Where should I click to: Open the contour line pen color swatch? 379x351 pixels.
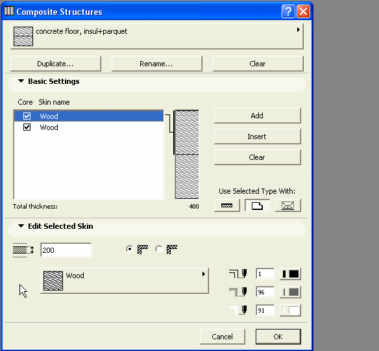point(290,274)
